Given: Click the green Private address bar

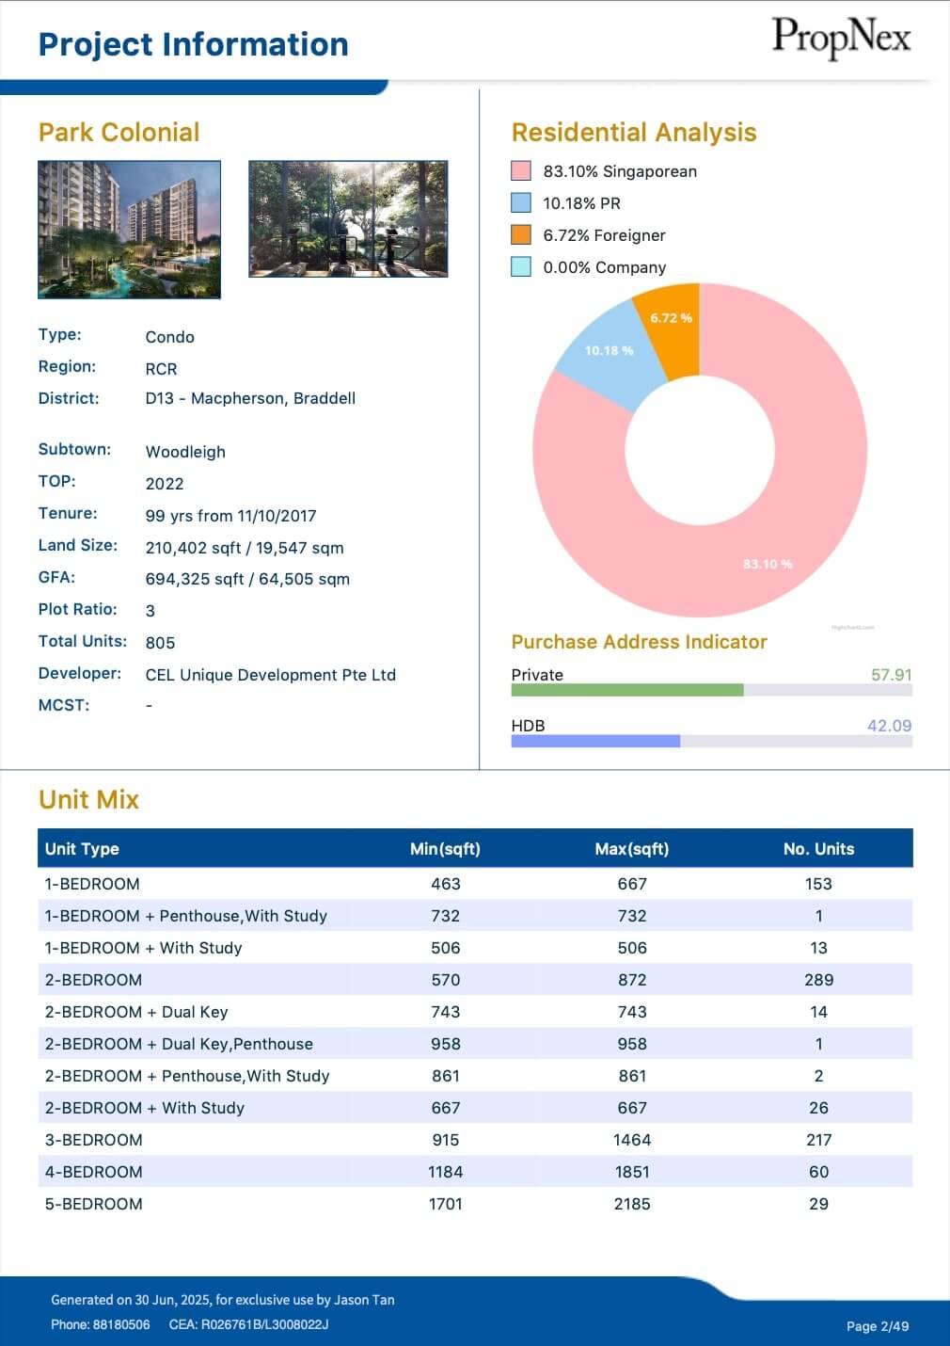Looking at the screenshot, I should 626,690.
